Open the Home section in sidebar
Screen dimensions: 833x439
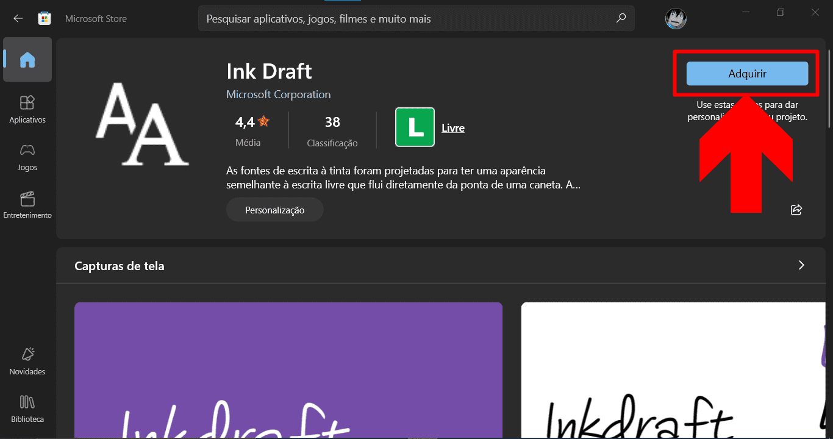(x=27, y=60)
